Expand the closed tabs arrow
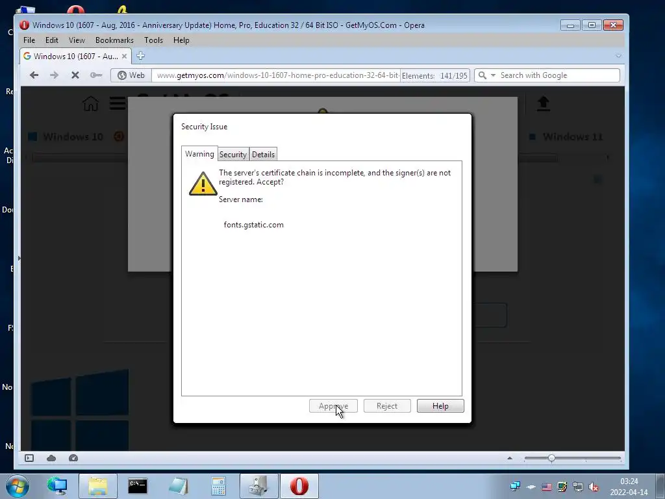This screenshot has width=665, height=499. (x=618, y=56)
